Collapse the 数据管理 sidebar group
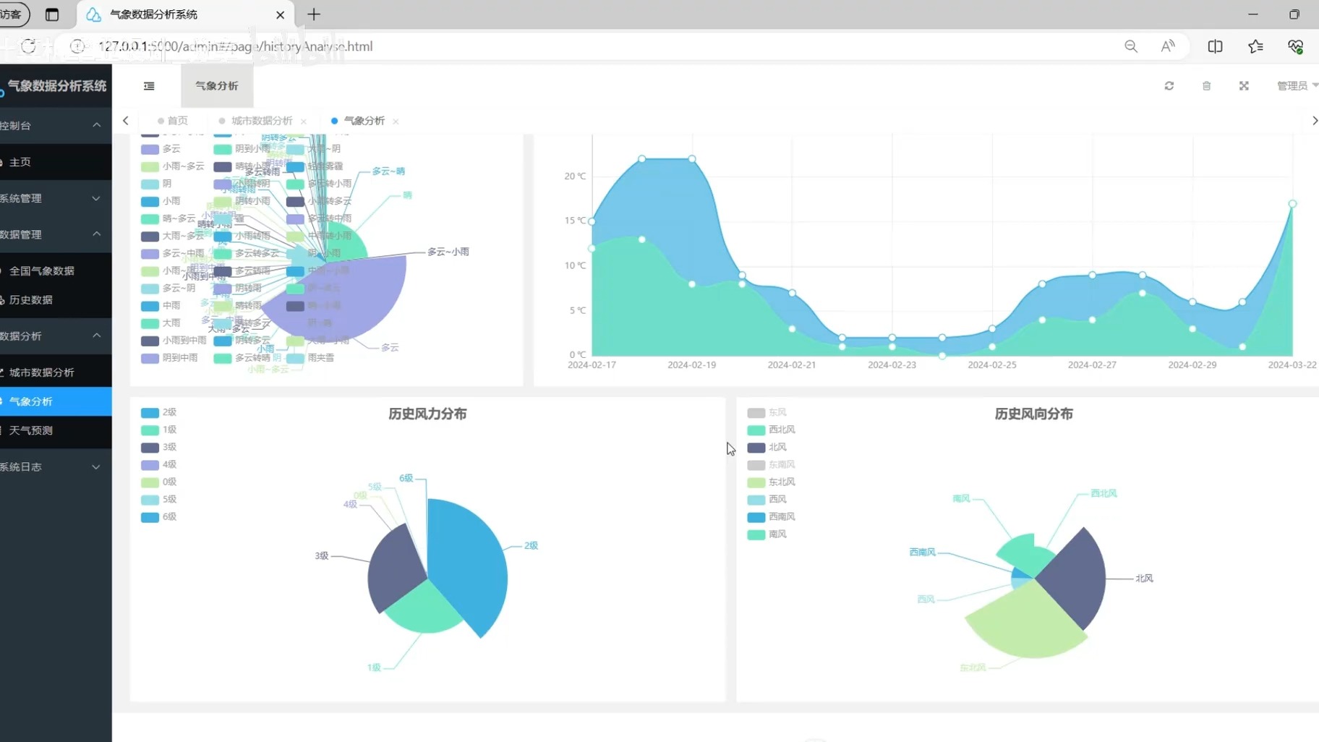The image size is (1319, 742). (x=56, y=234)
